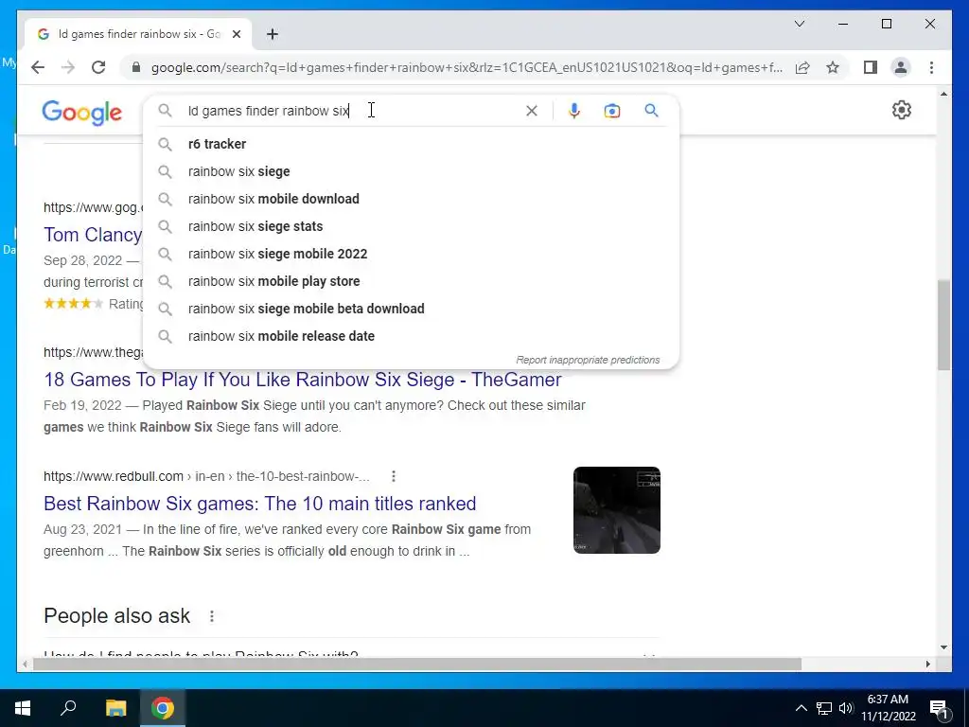Open Windows taskbar search

coord(68,708)
